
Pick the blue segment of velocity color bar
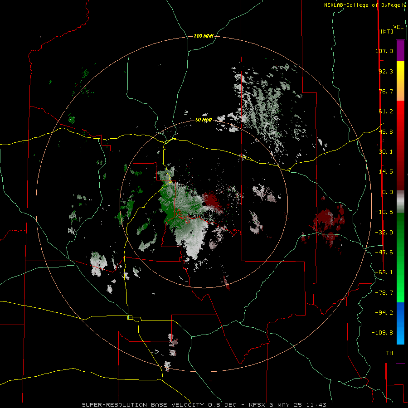point(400,323)
